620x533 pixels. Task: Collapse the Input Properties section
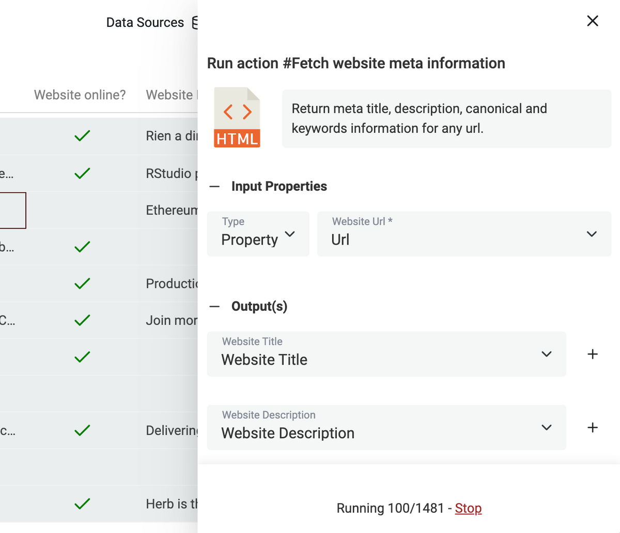coord(214,187)
